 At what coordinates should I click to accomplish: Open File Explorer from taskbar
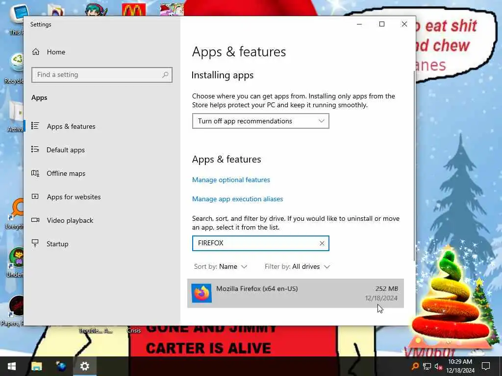36,366
